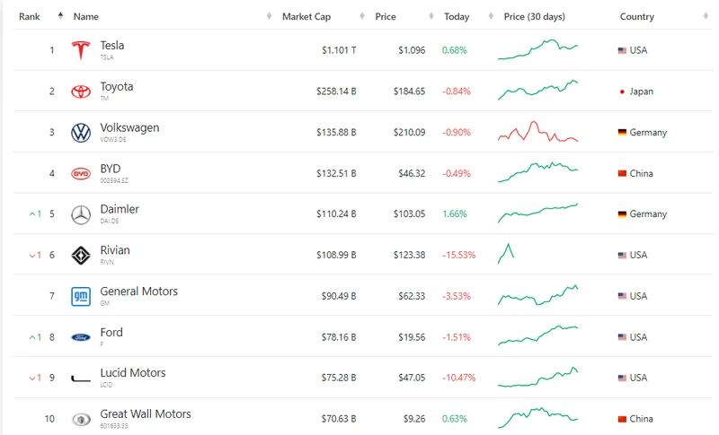Image resolution: width=719 pixels, height=435 pixels.
Task: Toggle sort arrows right of Name column
Action: (x=269, y=16)
